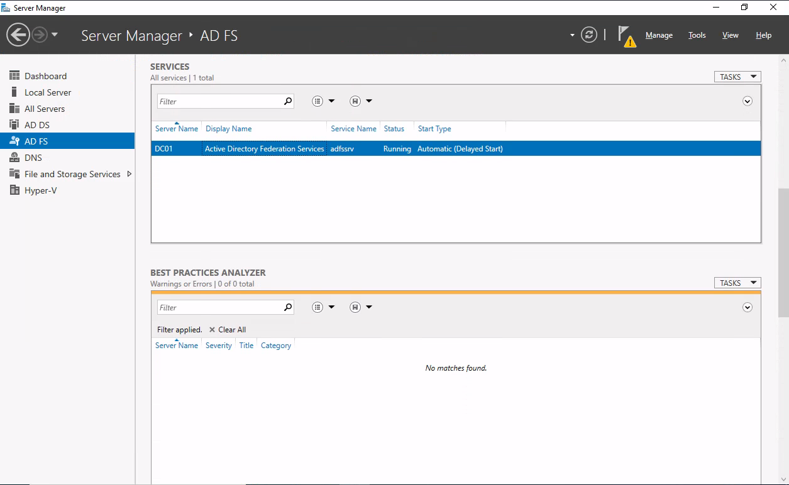Image resolution: width=789 pixels, height=485 pixels.
Task: Click the Dashboard sidebar icon
Action: pyautogui.click(x=14, y=75)
